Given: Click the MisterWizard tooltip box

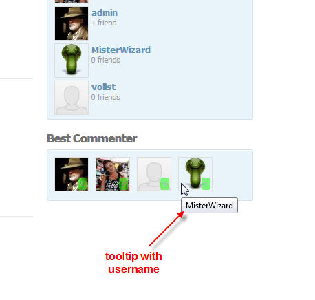Looking at the screenshot, I should [x=209, y=206].
